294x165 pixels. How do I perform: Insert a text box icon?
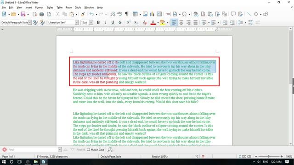159,14
